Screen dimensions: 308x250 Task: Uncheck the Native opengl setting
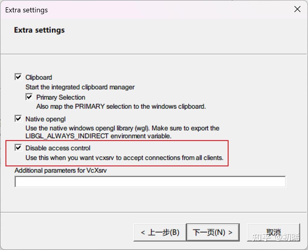coord(18,118)
